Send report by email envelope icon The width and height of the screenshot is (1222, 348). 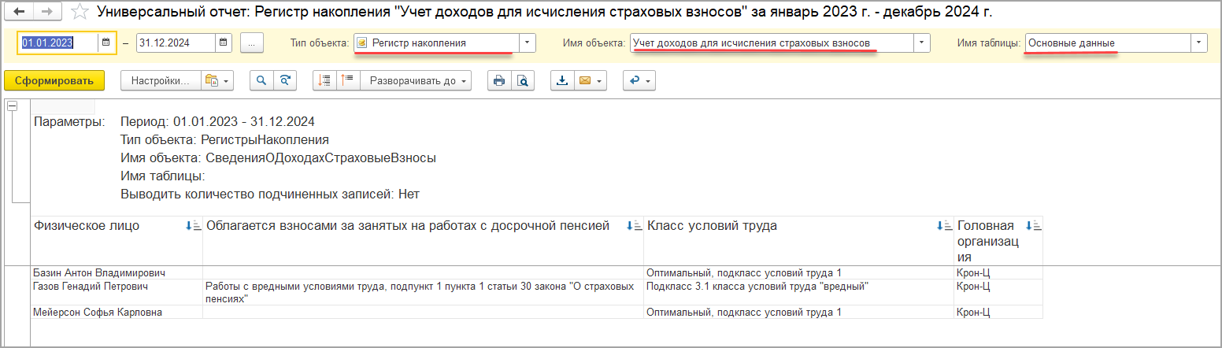click(584, 80)
